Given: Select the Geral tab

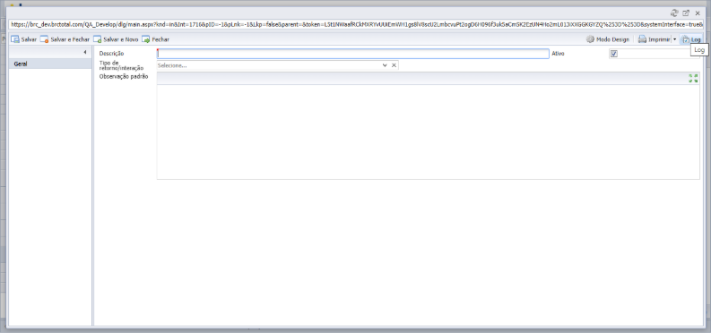Looking at the screenshot, I should [x=50, y=64].
